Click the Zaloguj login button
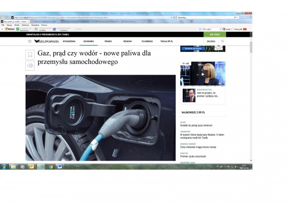This screenshot has width=288, height=216. point(211,41)
